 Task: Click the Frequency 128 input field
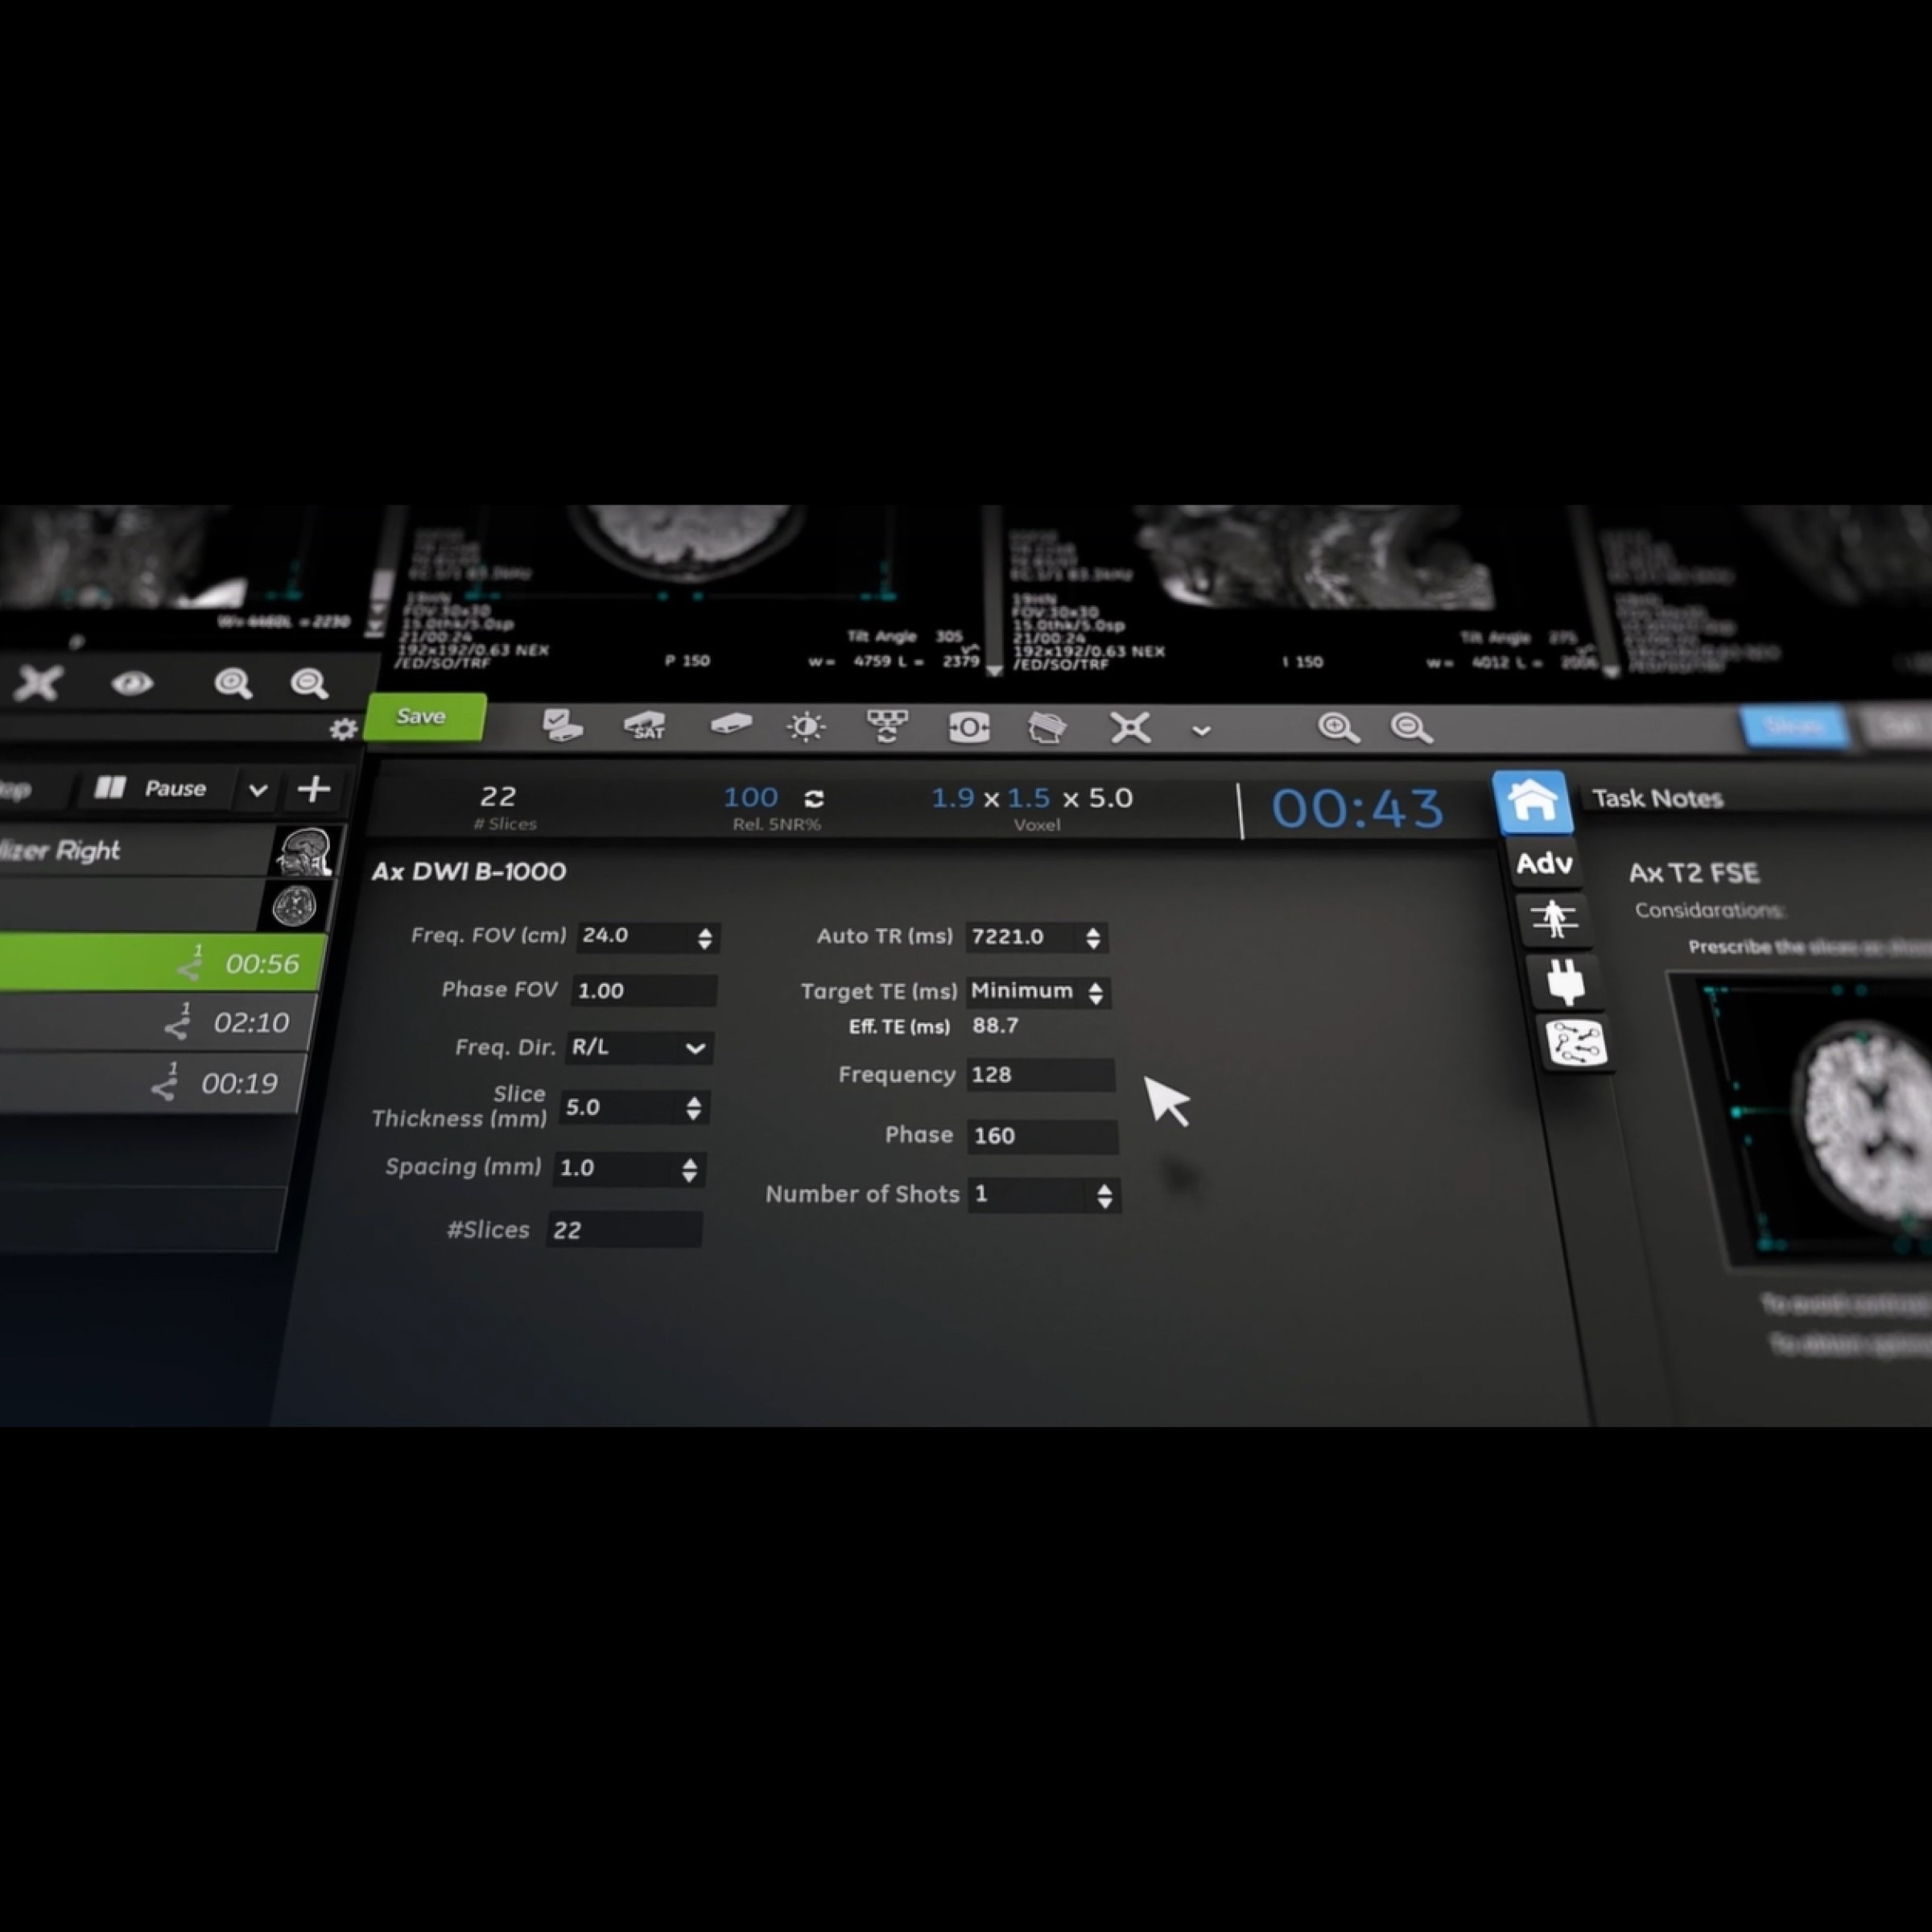[1040, 1075]
